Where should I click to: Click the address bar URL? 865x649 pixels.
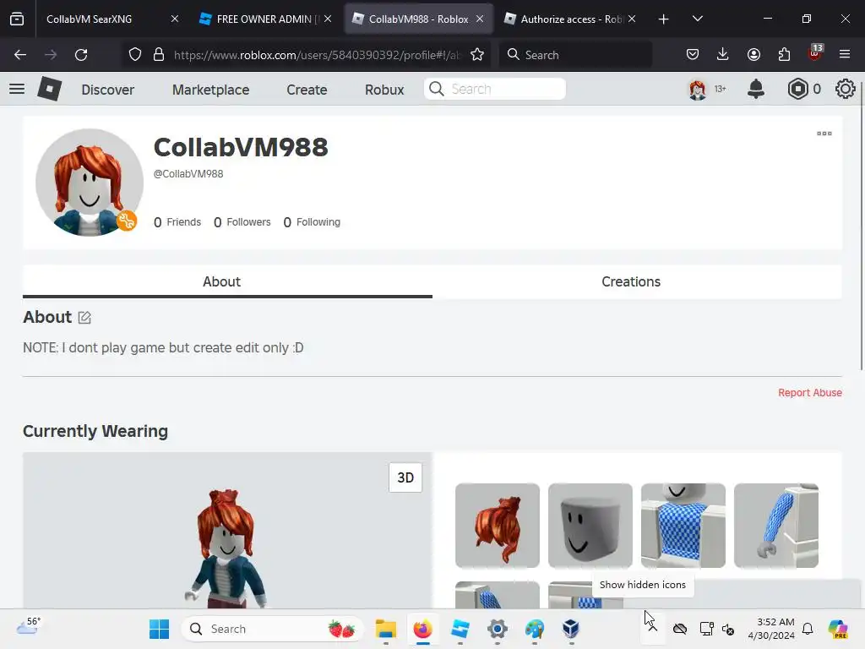click(316, 55)
